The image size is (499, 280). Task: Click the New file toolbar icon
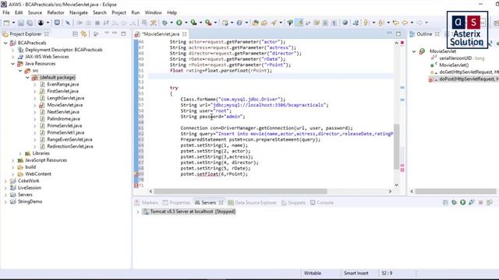click(6, 23)
